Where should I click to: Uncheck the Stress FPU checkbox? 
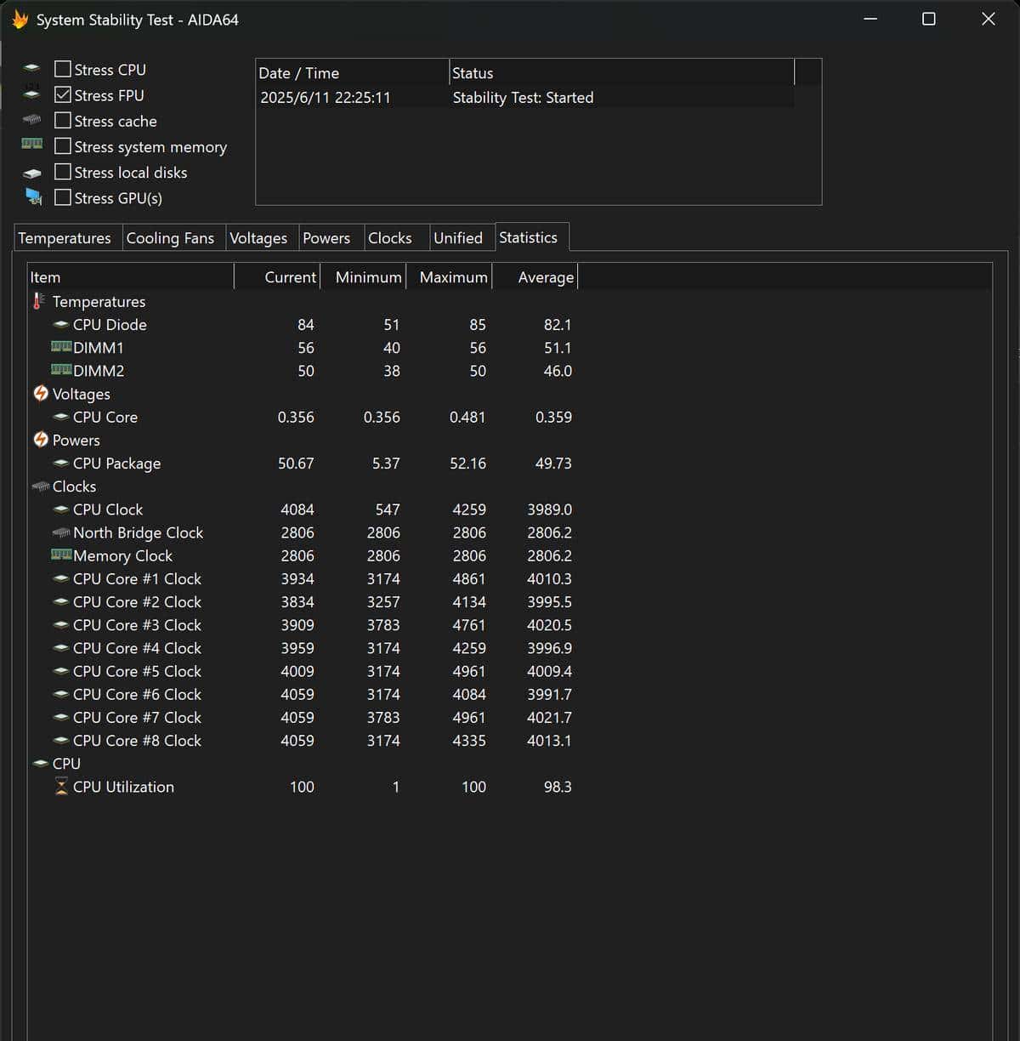(x=63, y=94)
